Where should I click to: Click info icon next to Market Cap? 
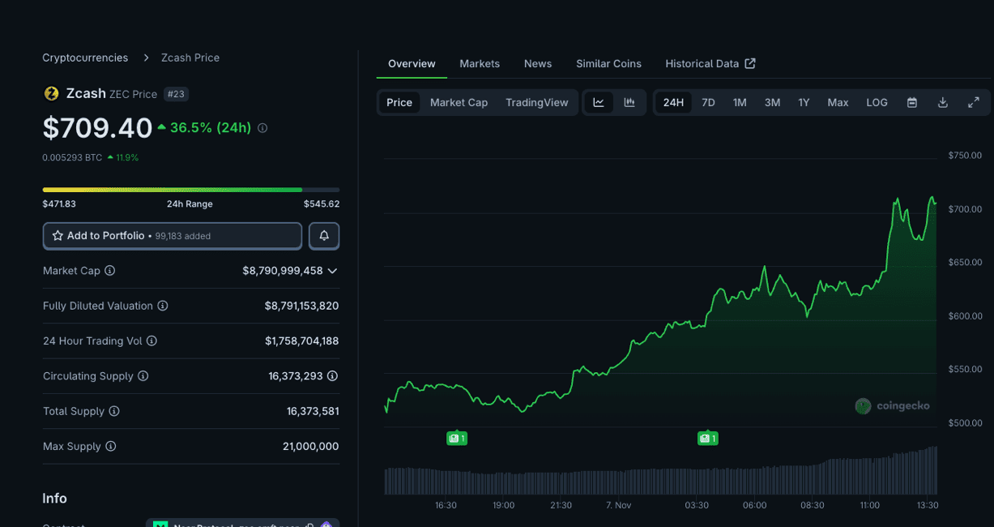coord(110,271)
